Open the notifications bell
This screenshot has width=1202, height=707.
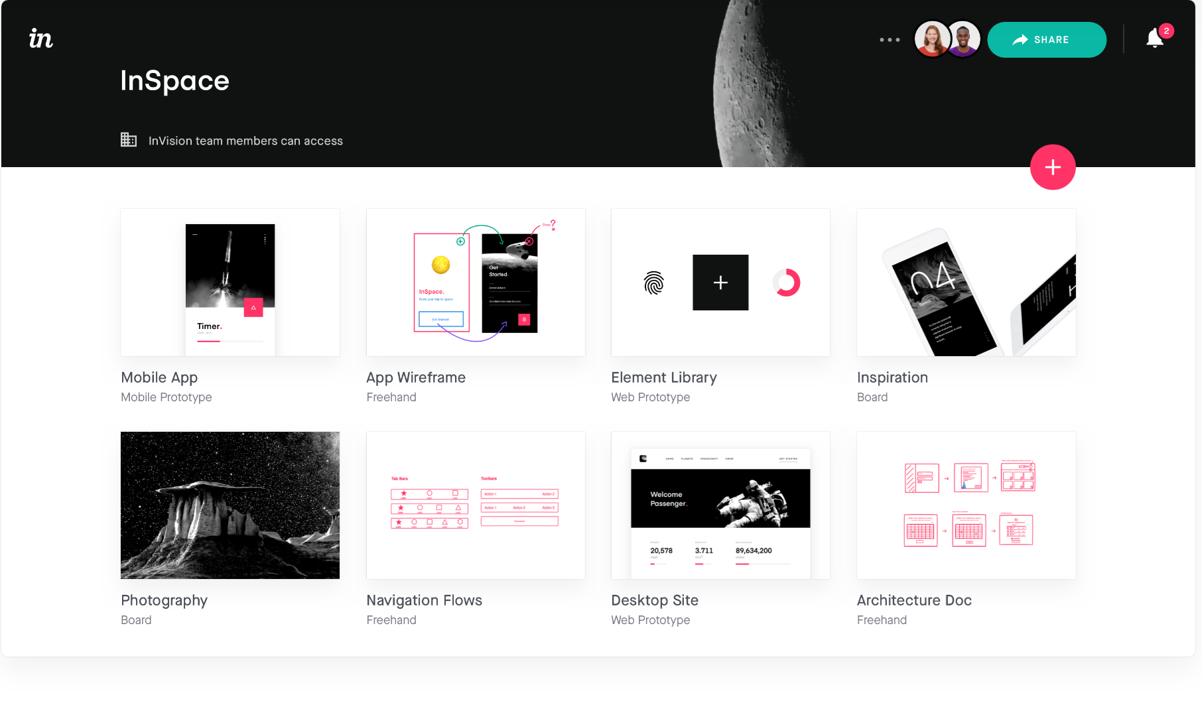tap(1155, 38)
